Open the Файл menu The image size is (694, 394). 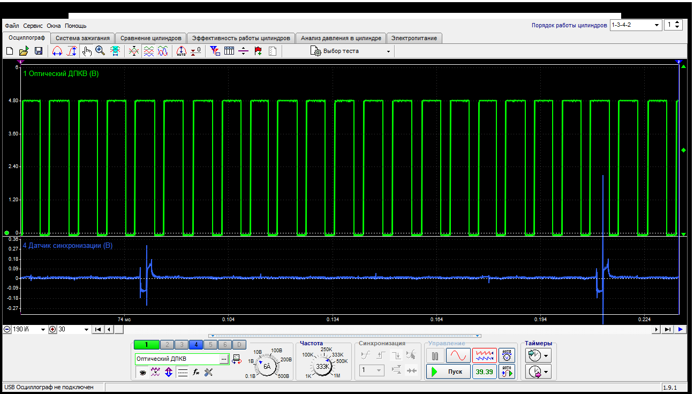pyautogui.click(x=12, y=26)
